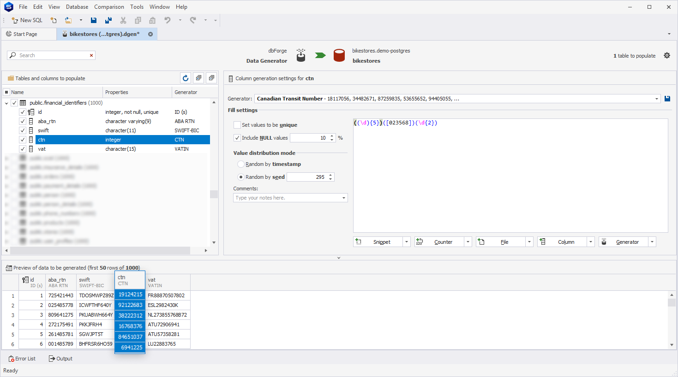
Task: Click the Undo toolbar icon
Action: (168, 20)
